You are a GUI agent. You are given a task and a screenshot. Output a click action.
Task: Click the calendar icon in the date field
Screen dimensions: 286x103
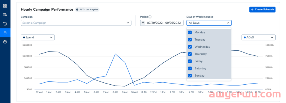point(143,23)
